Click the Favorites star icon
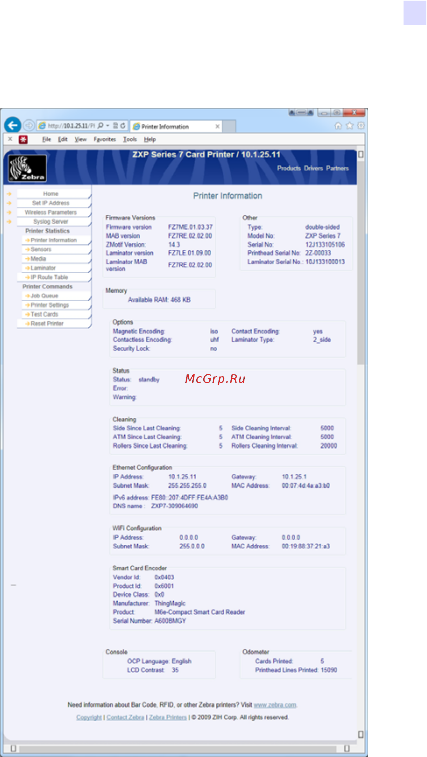Viewport: 427px width, 757px height. pos(350,126)
